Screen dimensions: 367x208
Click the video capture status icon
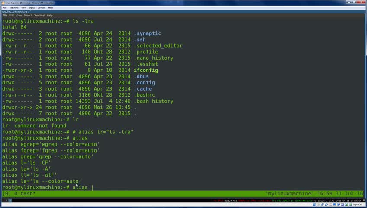pos(338,205)
